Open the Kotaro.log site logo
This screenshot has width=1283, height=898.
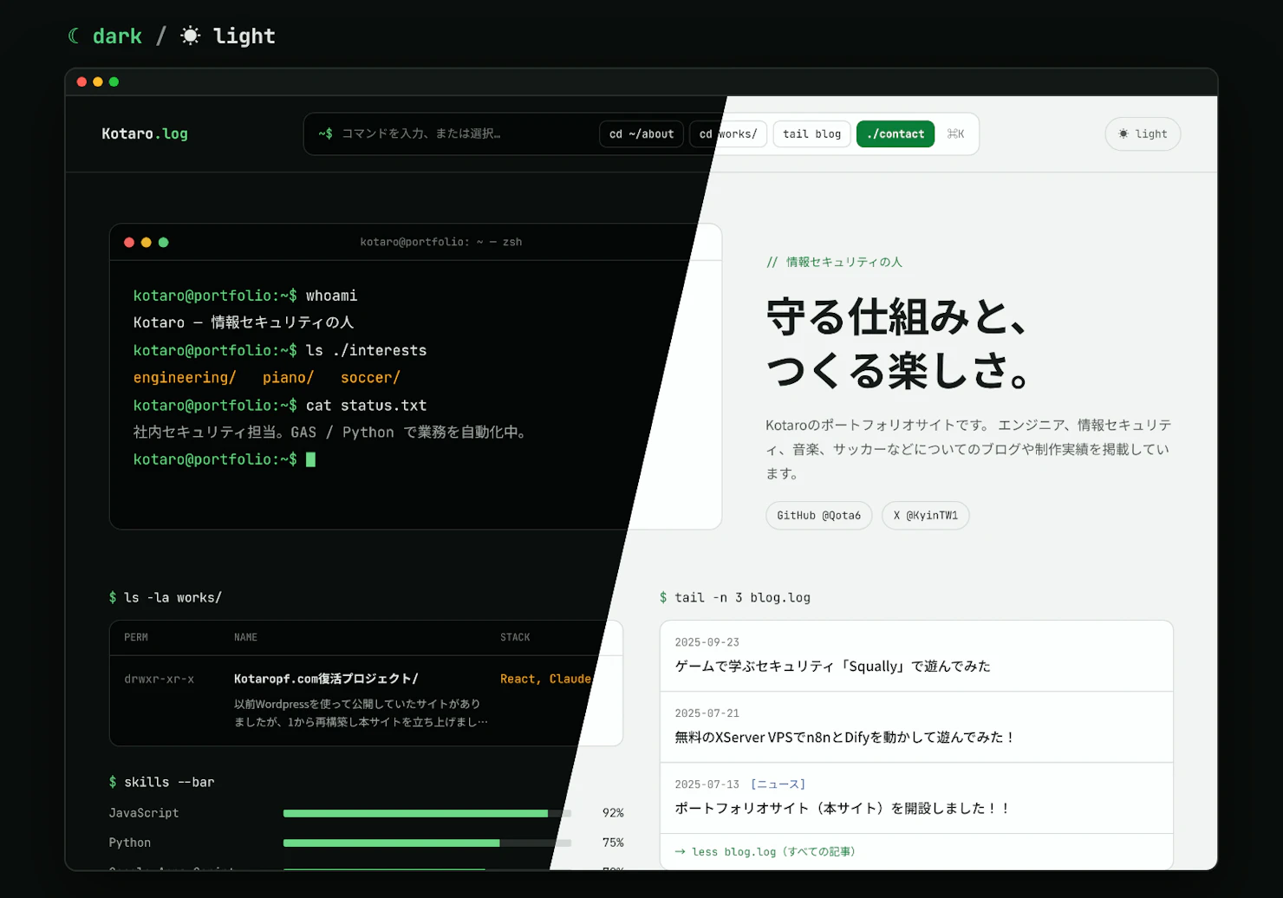pyautogui.click(x=145, y=133)
